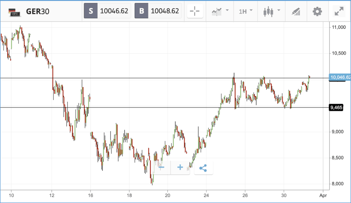Click date 24 on the time axis
The height and width of the screenshot is (203, 351).
tap(206, 195)
